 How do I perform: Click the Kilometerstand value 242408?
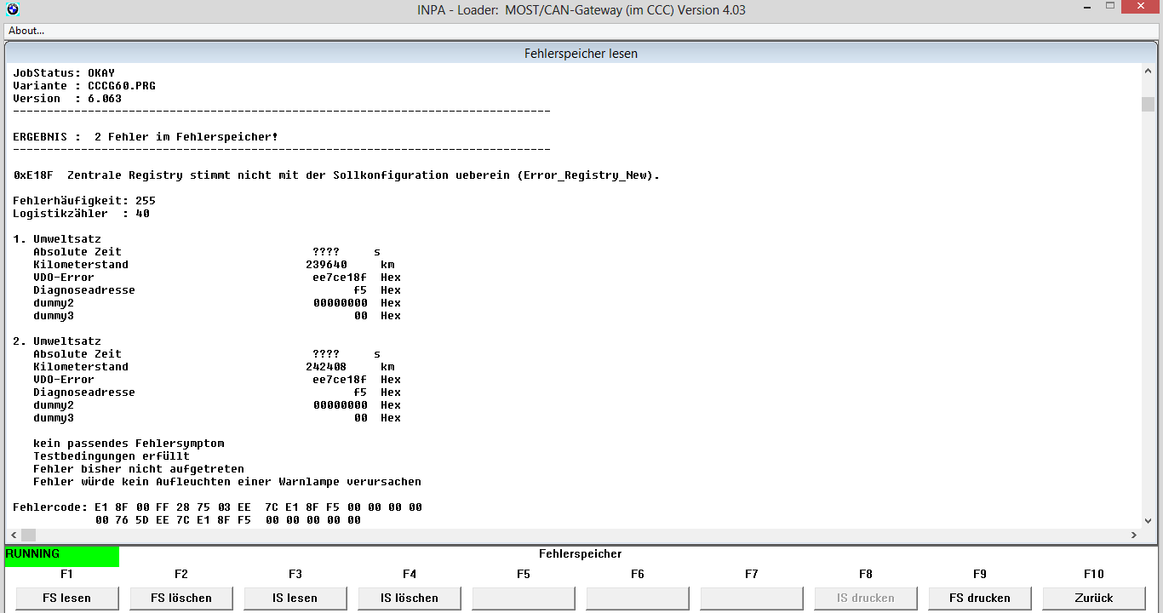(326, 367)
